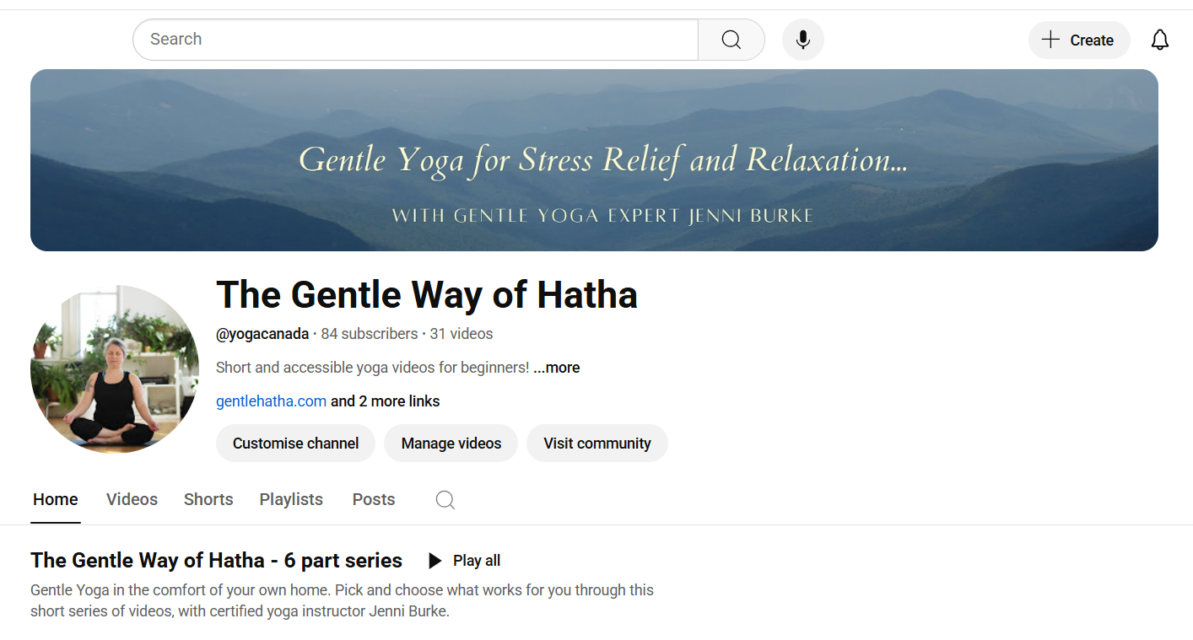Screen dimensions: 1193x640
Task: Click the Manage videos button
Action: tap(451, 444)
